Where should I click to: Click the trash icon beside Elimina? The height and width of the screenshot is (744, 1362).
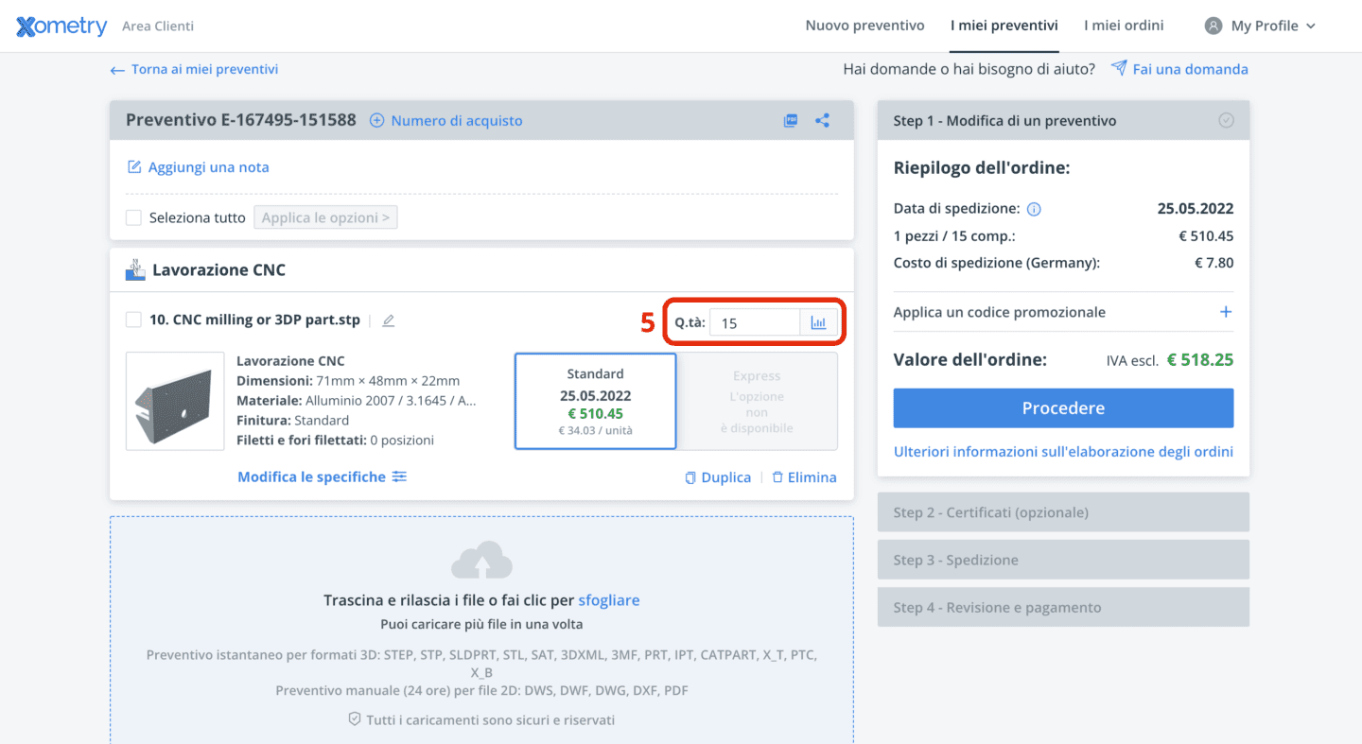click(777, 477)
